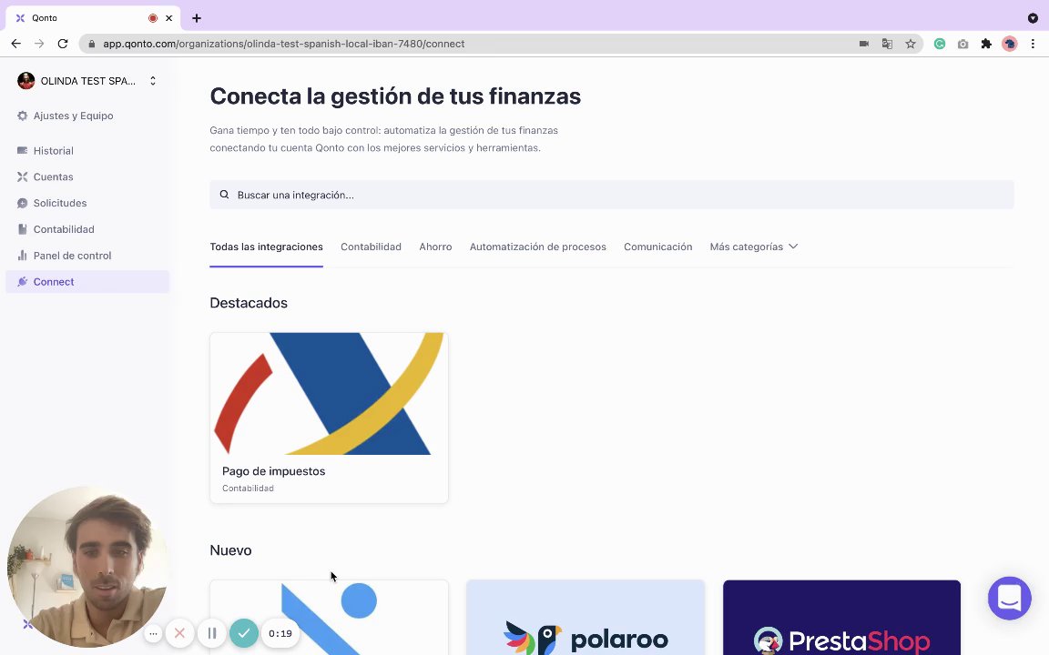Open Panel de control
Image resolution: width=1049 pixels, height=655 pixels.
[x=72, y=256]
